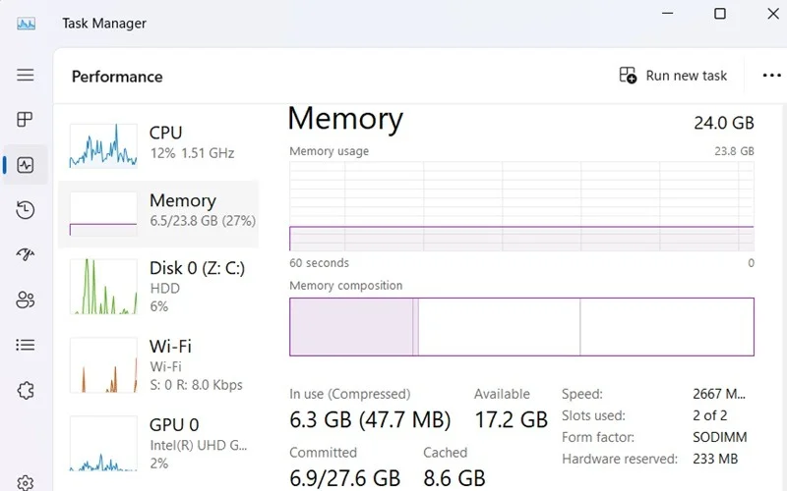Click the SODIMM form factor value
This screenshot has height=491, width=787.
pos(720,437)
